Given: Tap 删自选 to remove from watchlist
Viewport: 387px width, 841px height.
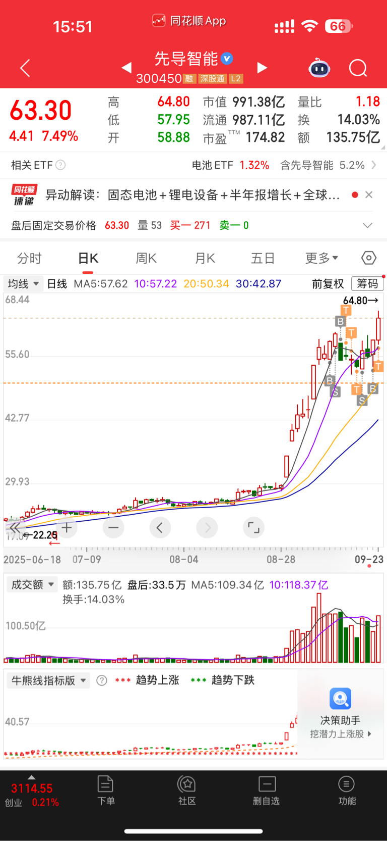Looking at the screenshot, I should 267,790.
